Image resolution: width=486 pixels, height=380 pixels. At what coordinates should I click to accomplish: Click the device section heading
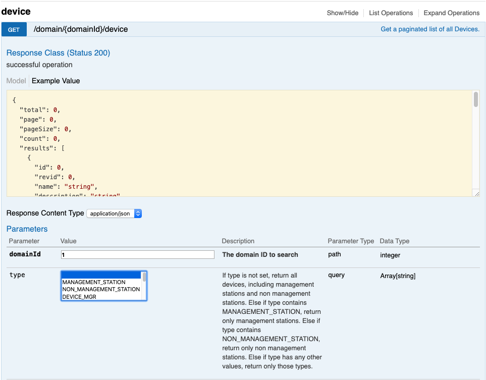point(16,11)
